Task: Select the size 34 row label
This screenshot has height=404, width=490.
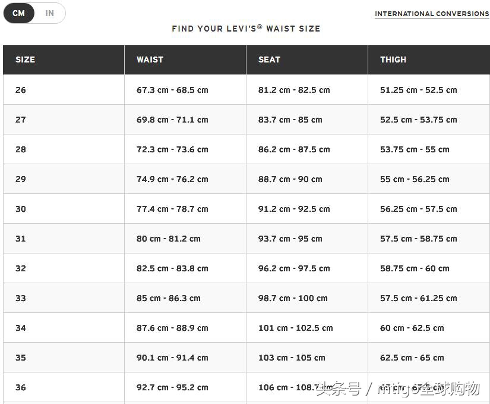Action: [x=21, y=328]
